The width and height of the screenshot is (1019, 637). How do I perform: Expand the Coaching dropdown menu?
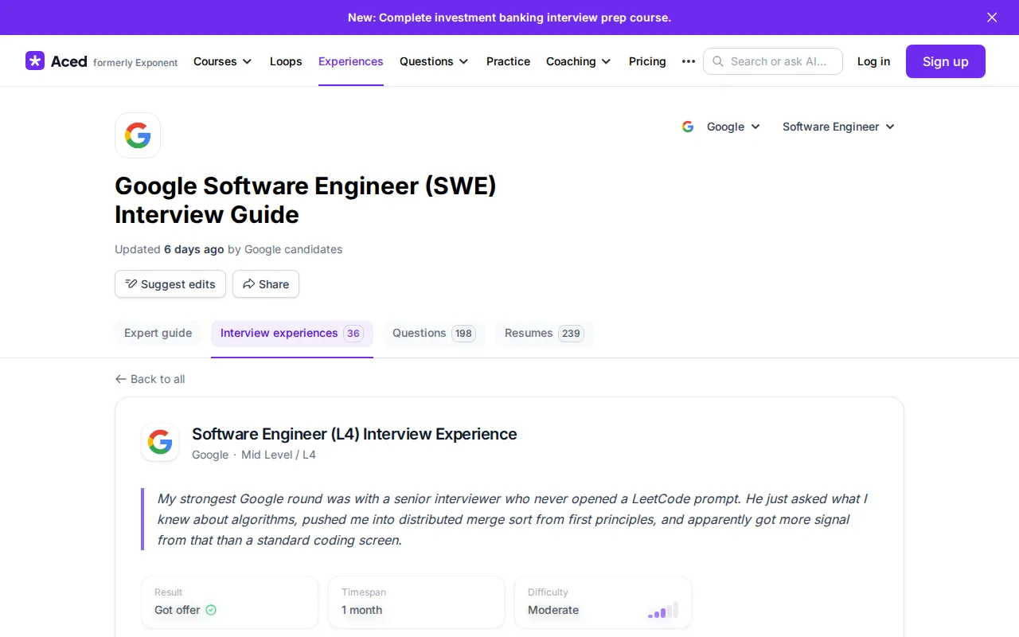point(579,61)
